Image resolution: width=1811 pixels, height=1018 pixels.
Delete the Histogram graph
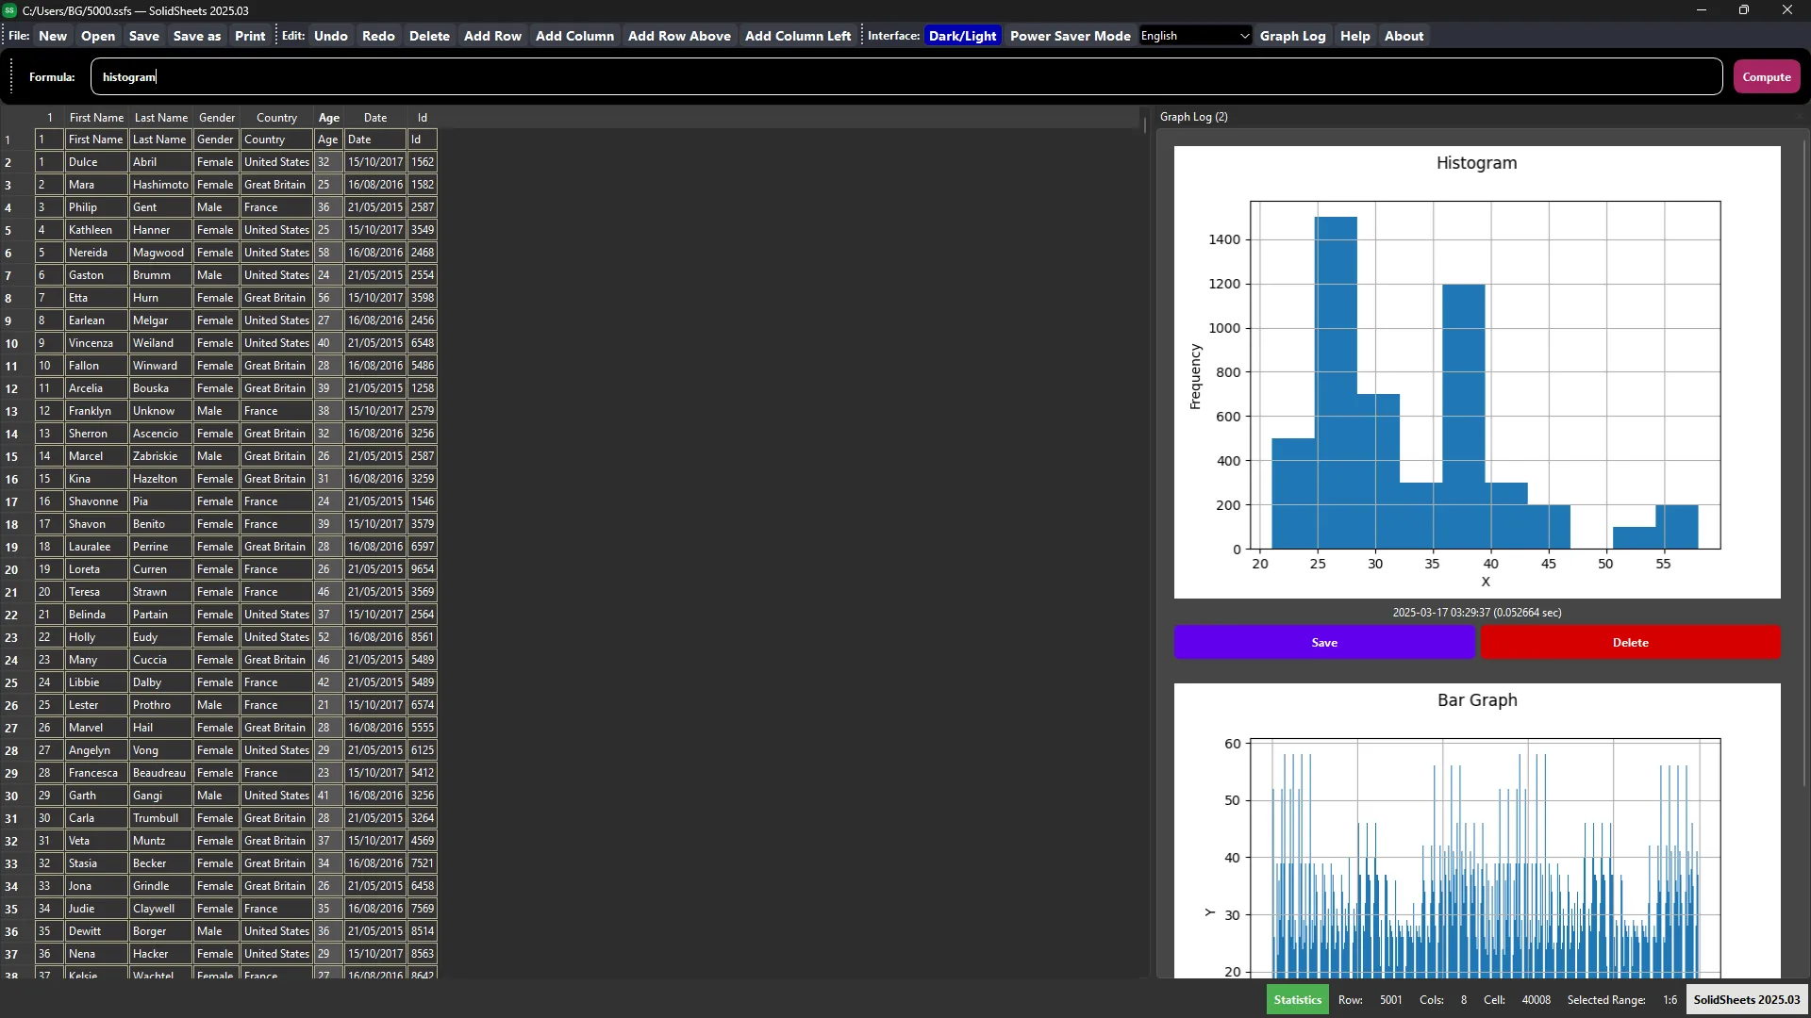pyautogui.click(x=1631, y=642)
